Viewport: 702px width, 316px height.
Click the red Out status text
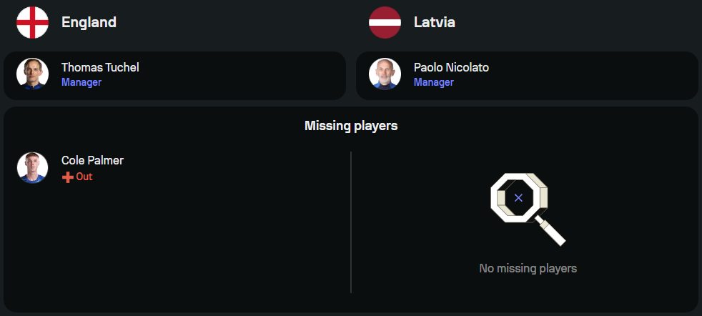[84, 177]
